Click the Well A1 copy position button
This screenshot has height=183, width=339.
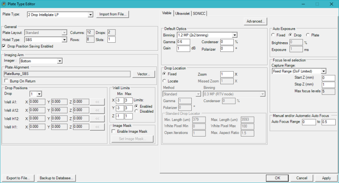tap(97, 102)
